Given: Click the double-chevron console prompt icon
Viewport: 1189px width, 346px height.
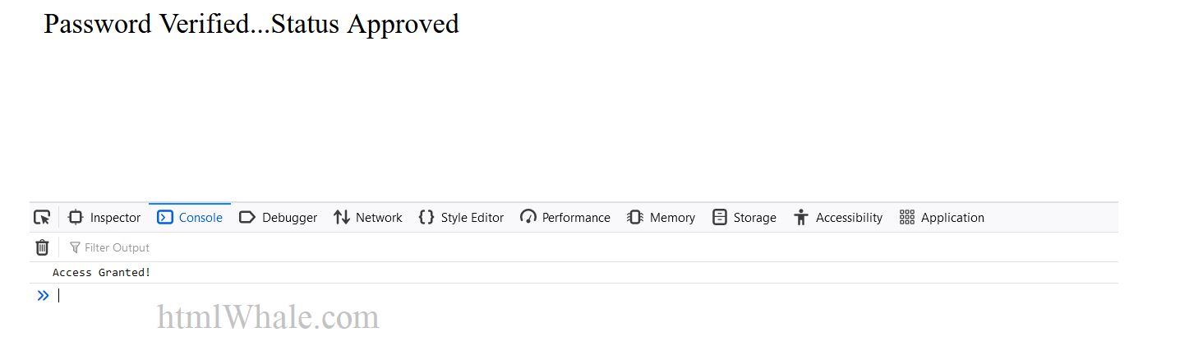Looking at the screenshot, I should [x=43, y=295].
